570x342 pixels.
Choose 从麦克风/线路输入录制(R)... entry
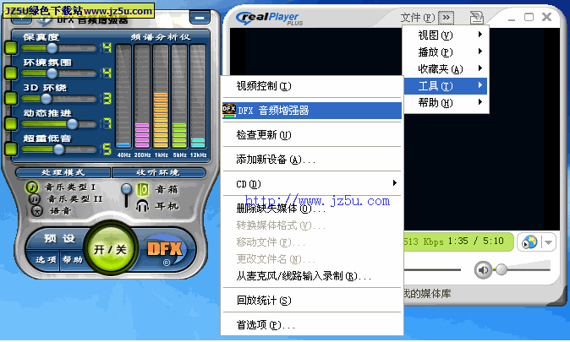[x=312, y=276]
